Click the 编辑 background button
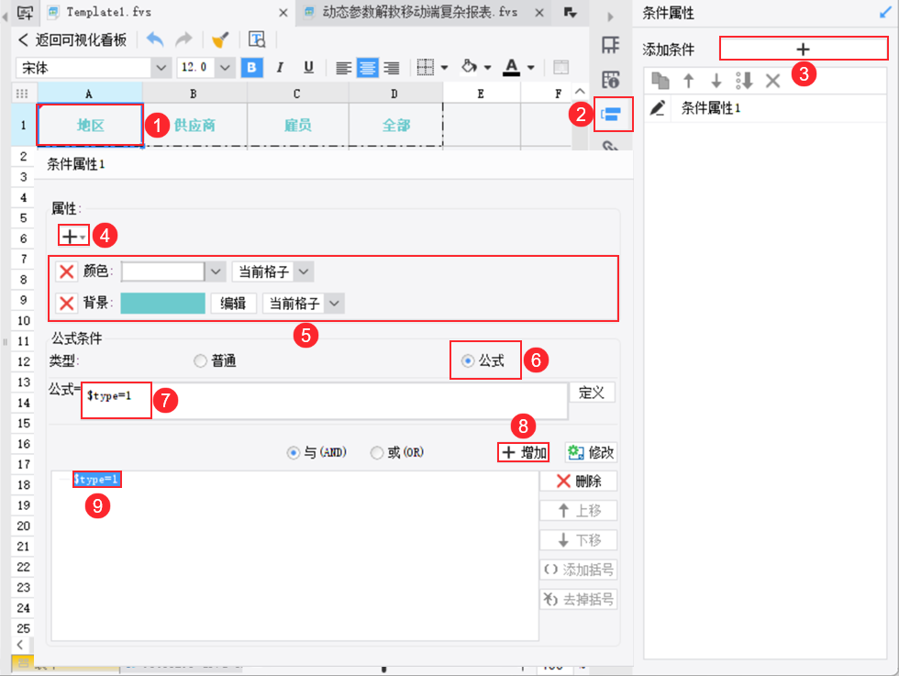This screenshot has width=899, height=676. tap(233, 303)
